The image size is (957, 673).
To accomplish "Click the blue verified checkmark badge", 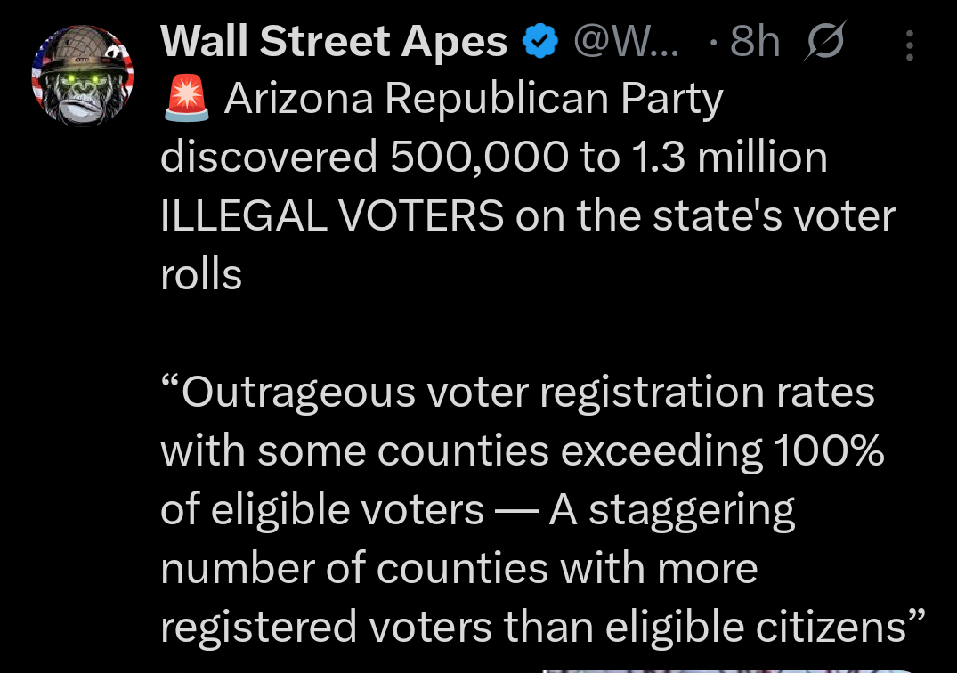I will click(x=539, y=42).
